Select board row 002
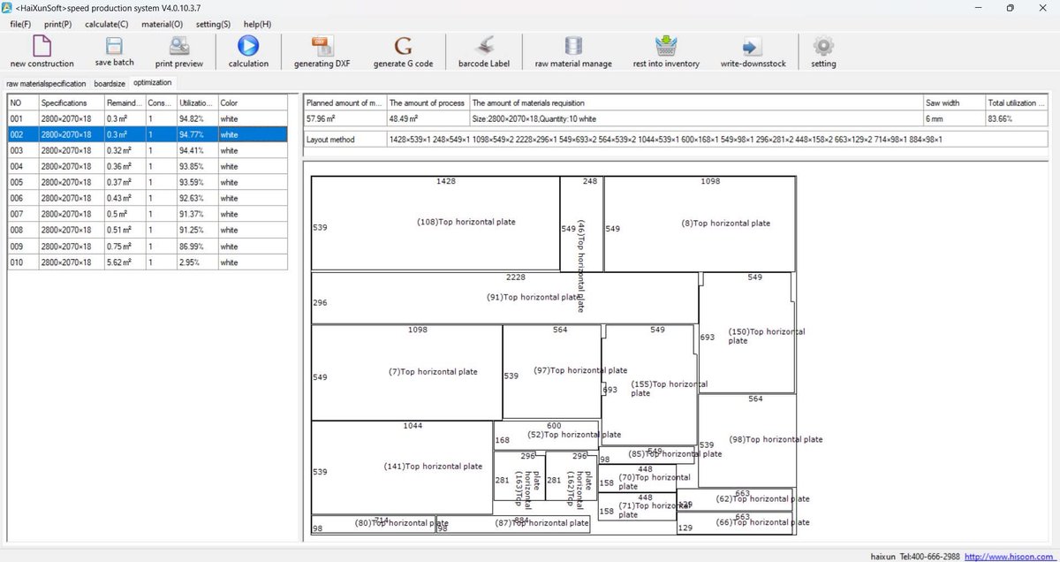The width and height of the screenshot is (1060, 562). tap(148, 134)
